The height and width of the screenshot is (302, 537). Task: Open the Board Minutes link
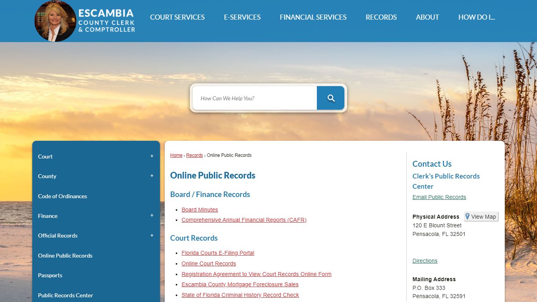[200, 210]
